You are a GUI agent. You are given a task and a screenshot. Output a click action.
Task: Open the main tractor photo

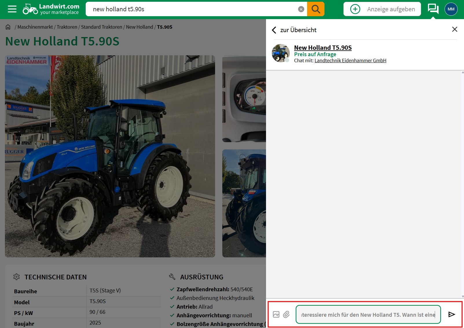point(110,156)
